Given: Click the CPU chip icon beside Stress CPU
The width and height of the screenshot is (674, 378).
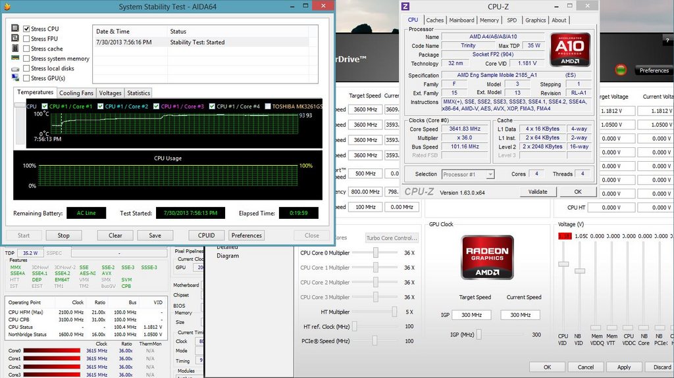Looking at the screenshot, I should (15, 29).
